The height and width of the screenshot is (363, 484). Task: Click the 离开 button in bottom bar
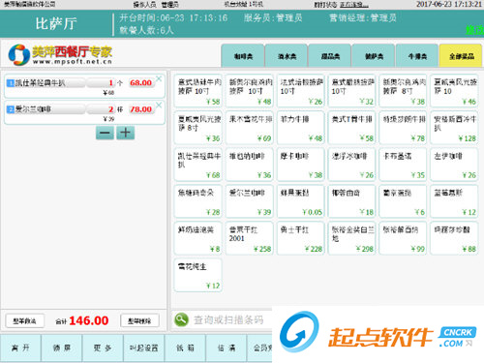(x=20, y=348)
